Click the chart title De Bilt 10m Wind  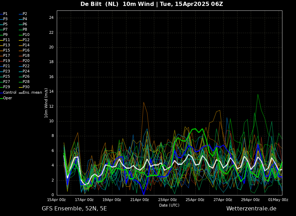151,4
